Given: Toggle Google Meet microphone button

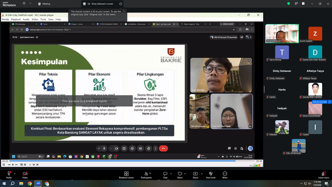Looking at the screenshot, I should pos(104,149).
